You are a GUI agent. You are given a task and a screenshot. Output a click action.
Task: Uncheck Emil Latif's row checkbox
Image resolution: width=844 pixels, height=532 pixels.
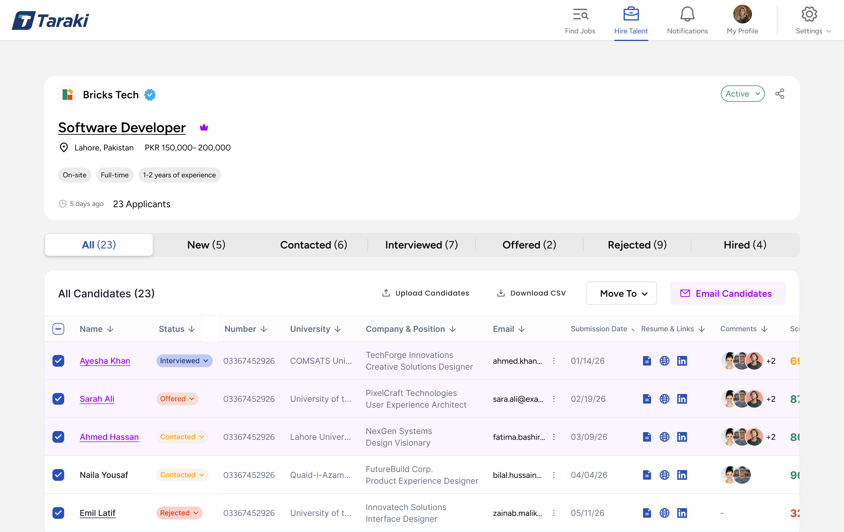point(58,513)
